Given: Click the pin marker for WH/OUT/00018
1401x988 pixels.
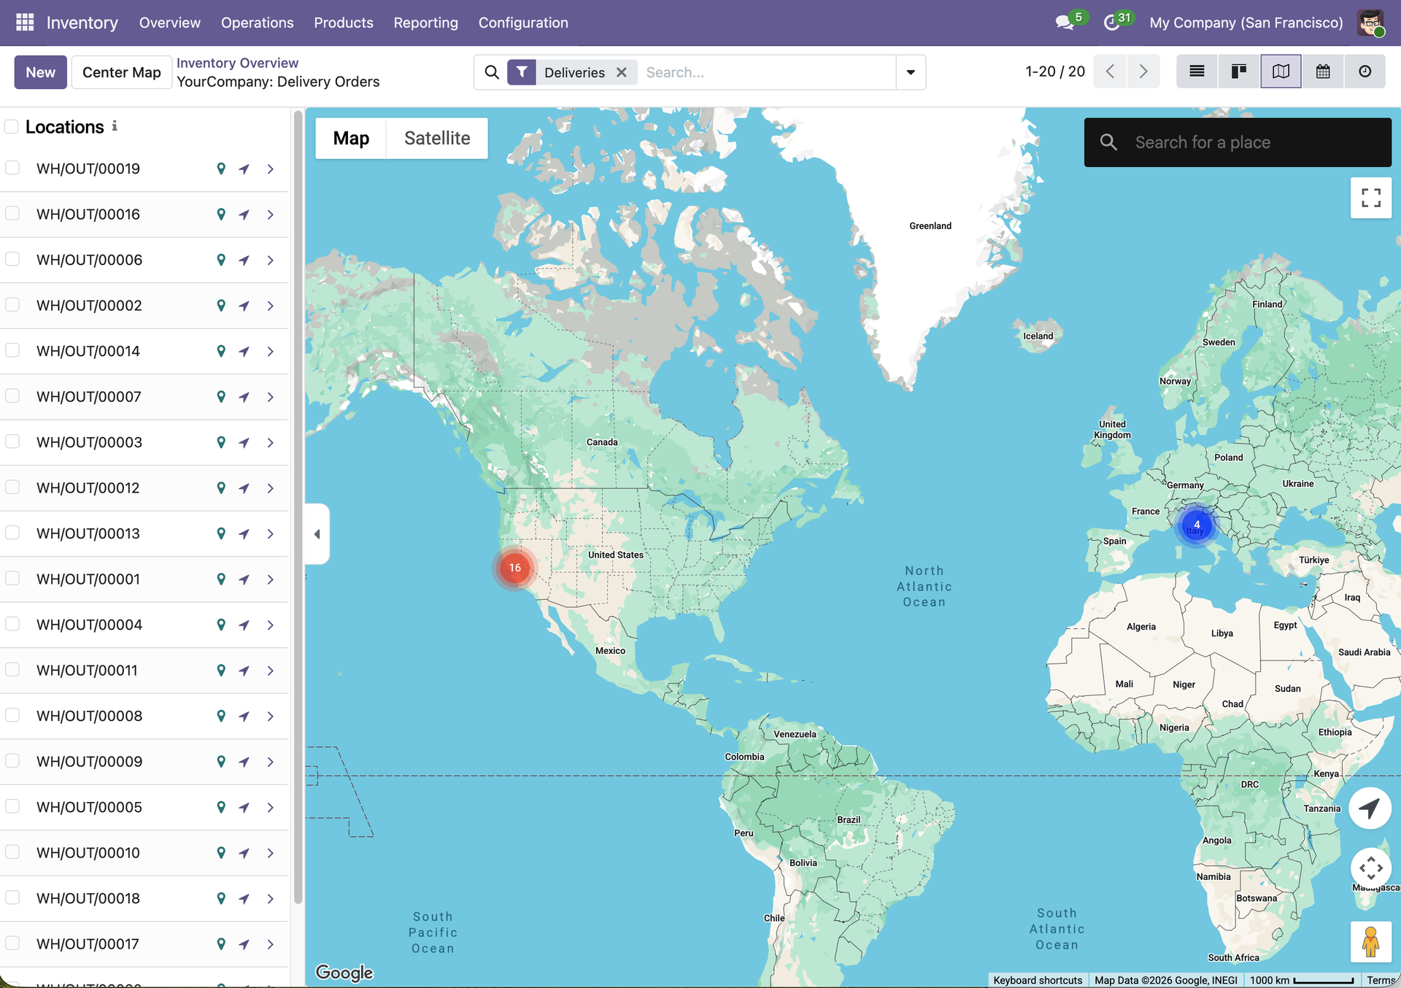Looking at the screenshot, I should pos(221,898).
